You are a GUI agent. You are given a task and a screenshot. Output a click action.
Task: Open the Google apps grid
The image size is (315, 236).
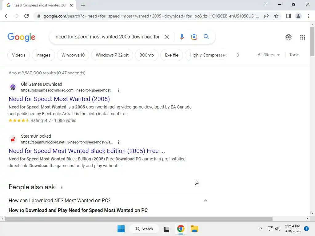[303, 37]
